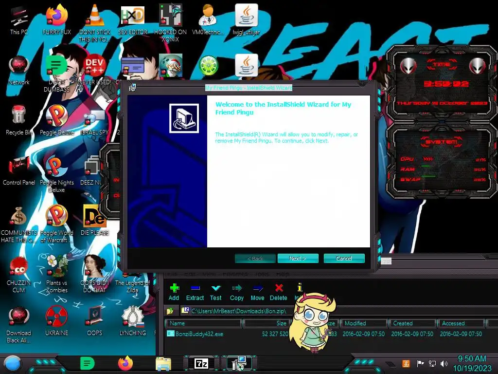Screen dimensions: 498x374
Task: Open the Start orb on taskbar
Action: pos(12,363)
